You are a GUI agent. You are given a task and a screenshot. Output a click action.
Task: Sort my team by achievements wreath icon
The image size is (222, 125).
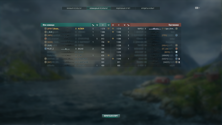(109, 25)
